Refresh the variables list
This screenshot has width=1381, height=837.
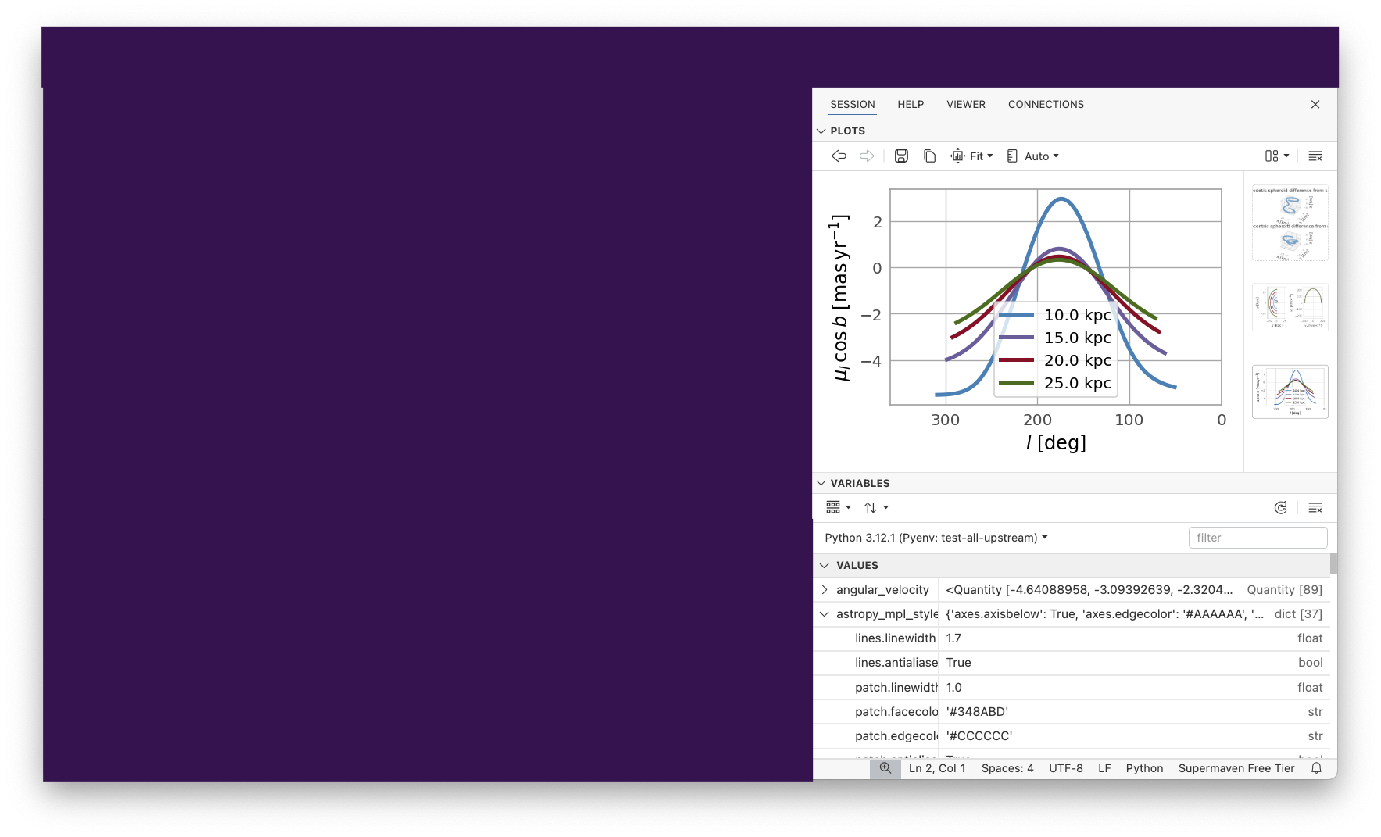click(x=1280, y=508)
